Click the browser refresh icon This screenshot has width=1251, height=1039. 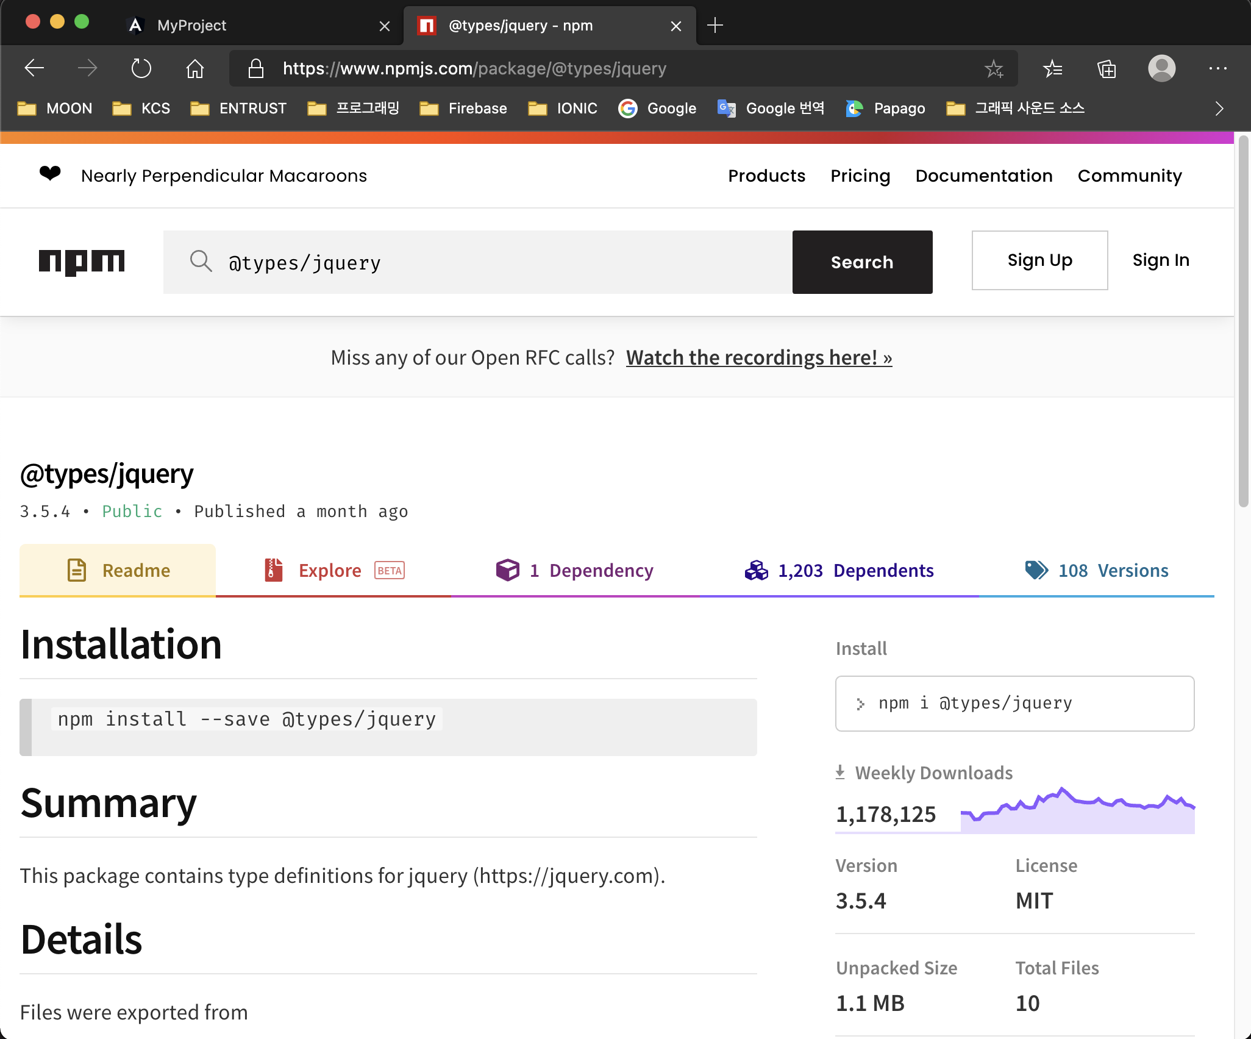click(141, 68)
